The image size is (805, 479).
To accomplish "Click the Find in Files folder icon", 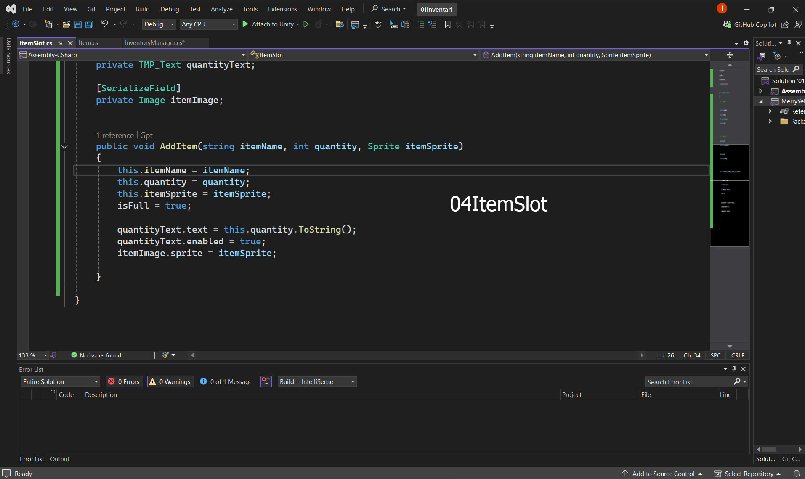I will pos(340,24).
